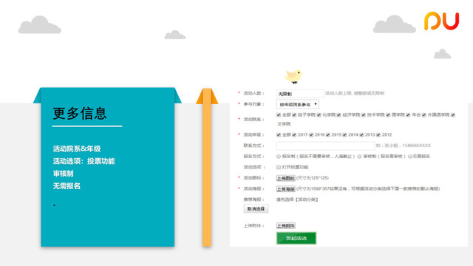Screen dimensions: 473x266
Task: Select the 无需报名 radio option
Action: [x=410, y=157]
